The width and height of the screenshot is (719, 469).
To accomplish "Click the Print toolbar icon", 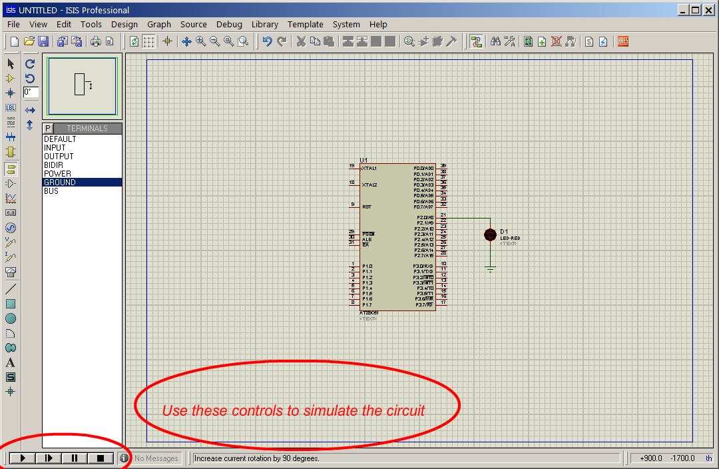I will coord(95,41).
